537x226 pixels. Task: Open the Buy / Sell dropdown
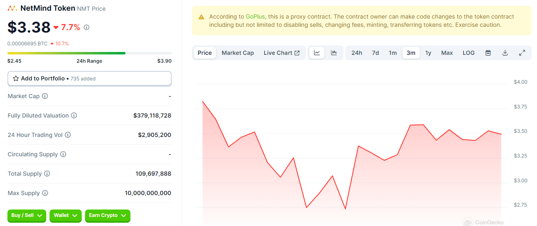click(x=27, y=215)
